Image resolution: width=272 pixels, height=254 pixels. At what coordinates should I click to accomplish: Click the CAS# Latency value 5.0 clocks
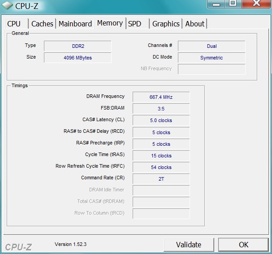(161, 120)
